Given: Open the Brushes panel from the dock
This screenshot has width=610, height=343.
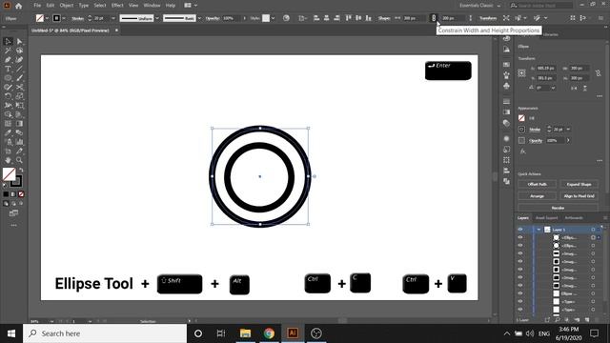Looking at the screenshot, I should tap(506, 75).
